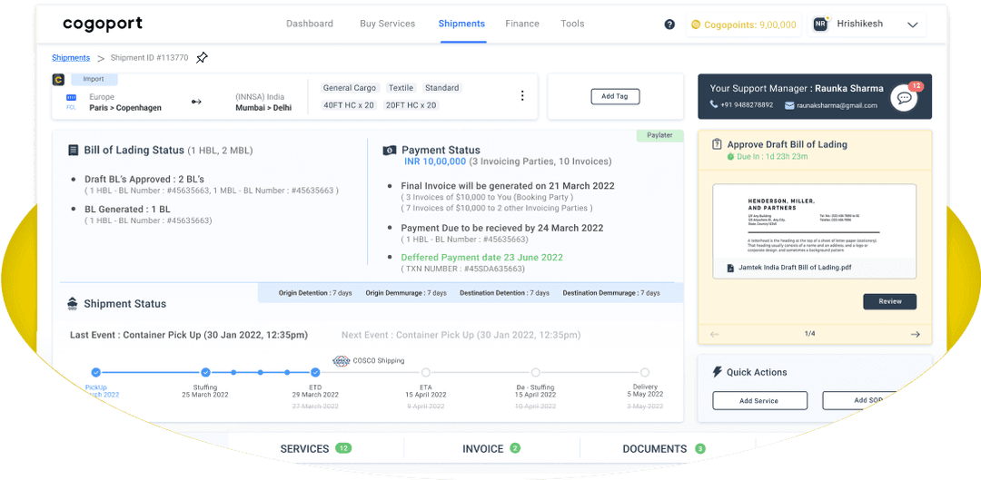Switch to the Finance tab

coord(522,24)
